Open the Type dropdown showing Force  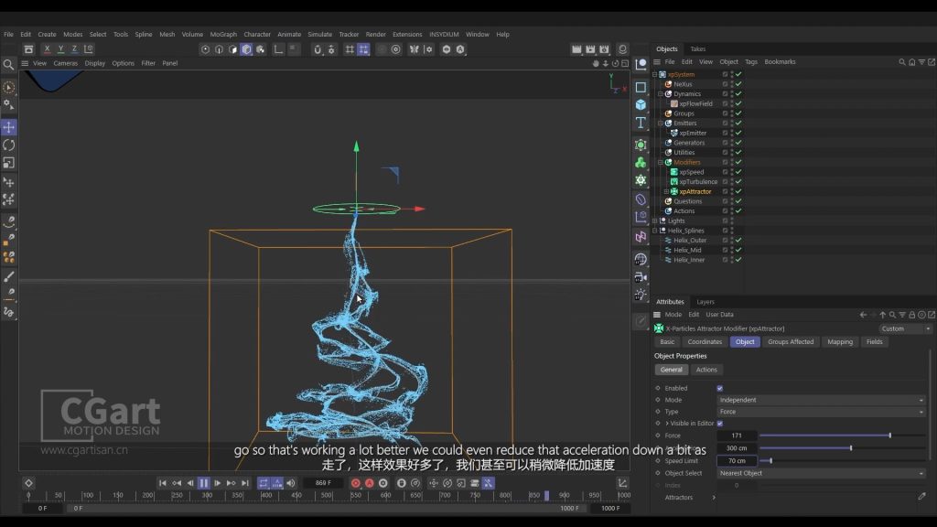822,412
